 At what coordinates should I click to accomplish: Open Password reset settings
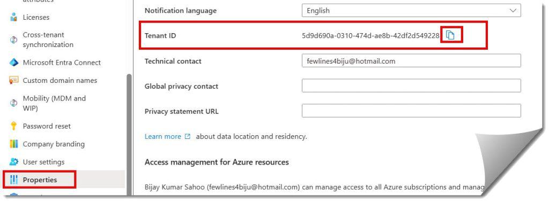click(47, 126)
